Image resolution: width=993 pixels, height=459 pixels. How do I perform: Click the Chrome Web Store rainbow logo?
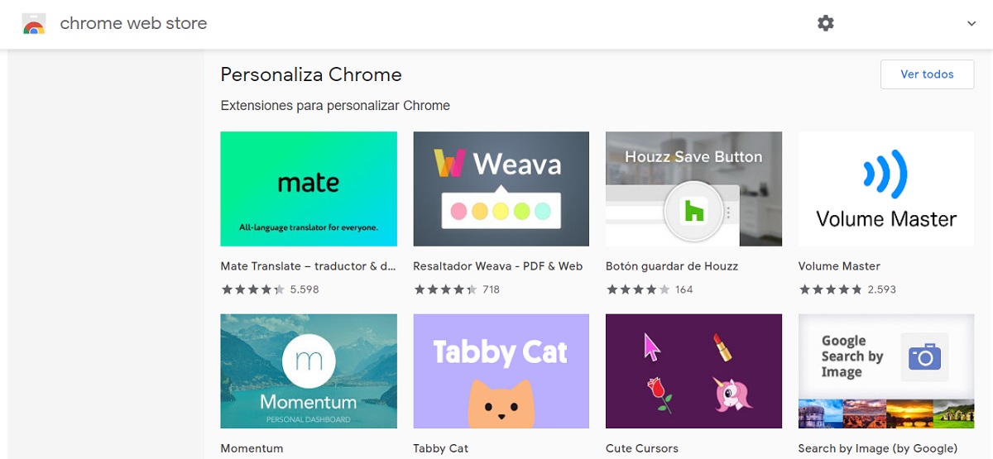pyautogui.click(x=34, y=24)
